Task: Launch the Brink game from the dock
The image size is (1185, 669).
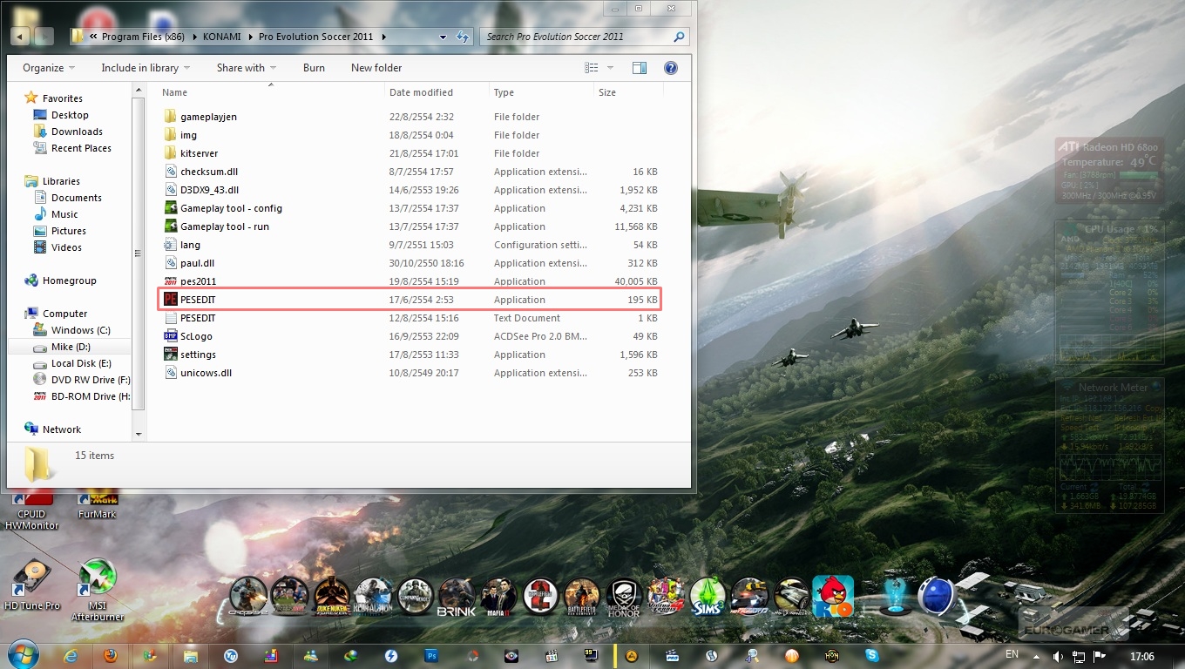Action: [x=457, y=597]
